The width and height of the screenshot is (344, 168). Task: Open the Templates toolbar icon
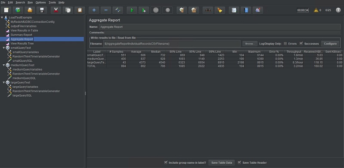pos(18,10)
